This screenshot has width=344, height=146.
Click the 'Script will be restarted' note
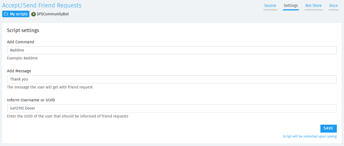pos(310,136)
